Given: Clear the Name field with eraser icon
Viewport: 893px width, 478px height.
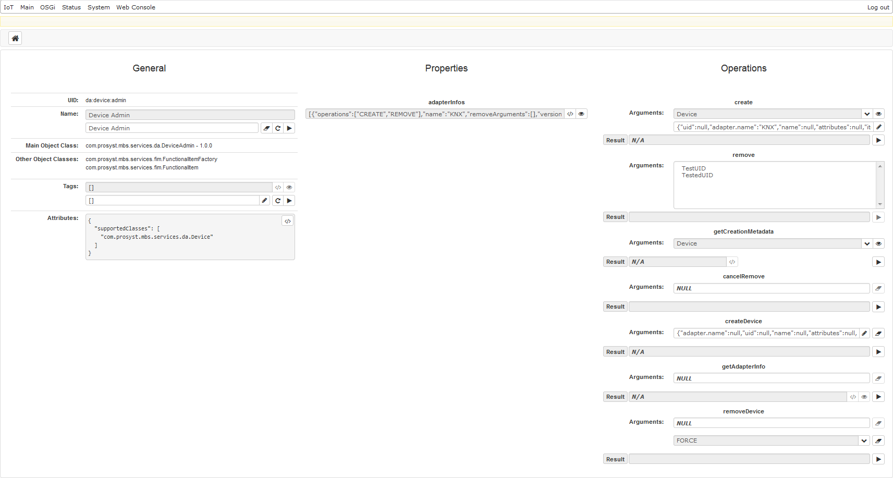Looking at the screenshot, I should 267,128.
